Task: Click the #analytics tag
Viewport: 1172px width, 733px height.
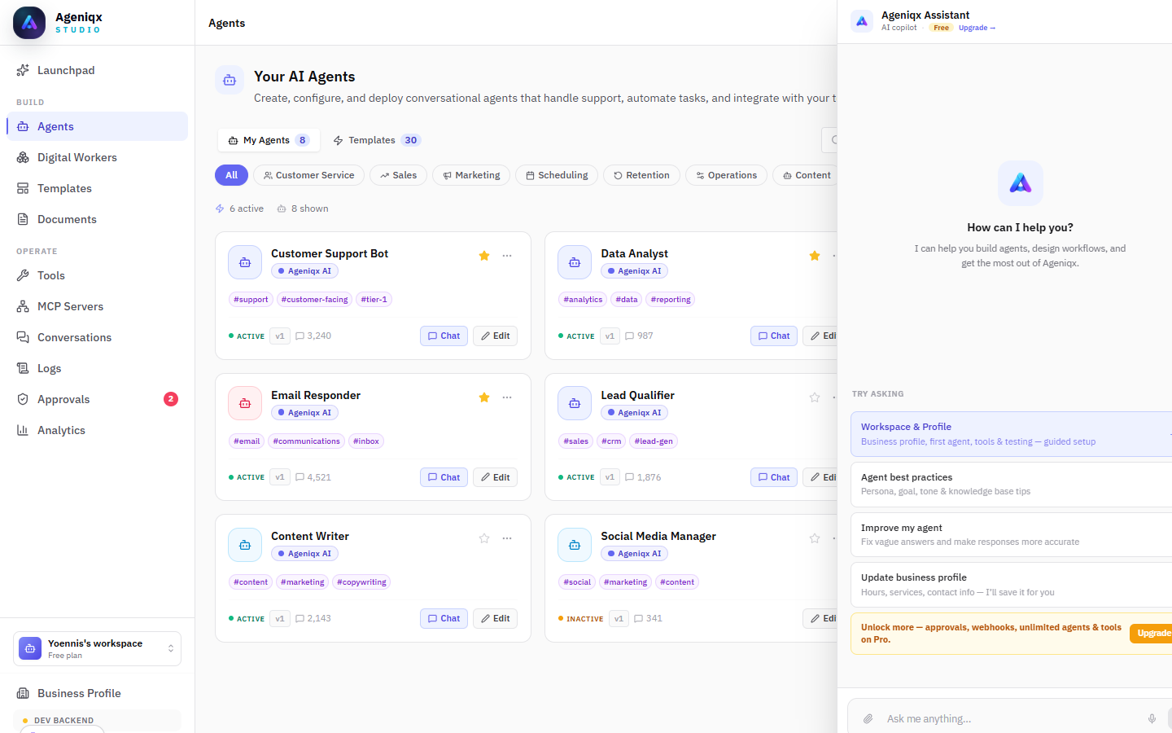Action: pyautogui.click(x=583, y=300)
